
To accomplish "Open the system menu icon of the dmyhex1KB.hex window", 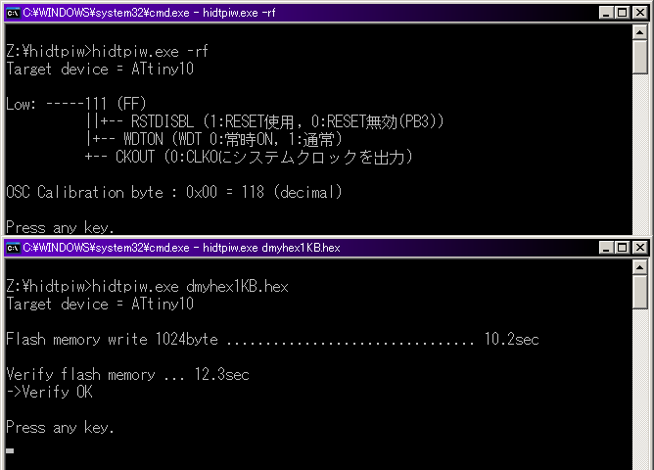I will [13, 248].
